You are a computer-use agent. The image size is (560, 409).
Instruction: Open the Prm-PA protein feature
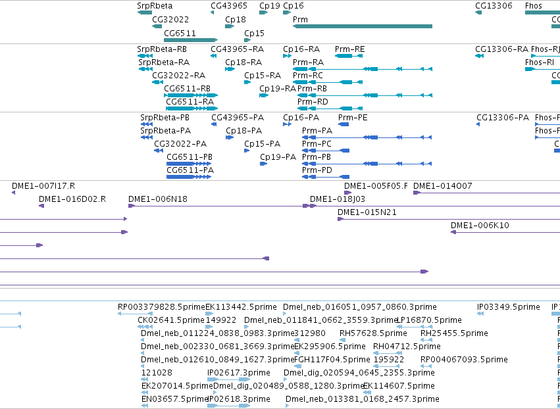point(367,138)
